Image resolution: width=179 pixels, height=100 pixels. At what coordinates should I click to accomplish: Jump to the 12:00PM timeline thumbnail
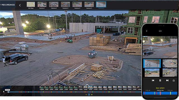click(x=105, y=87)
